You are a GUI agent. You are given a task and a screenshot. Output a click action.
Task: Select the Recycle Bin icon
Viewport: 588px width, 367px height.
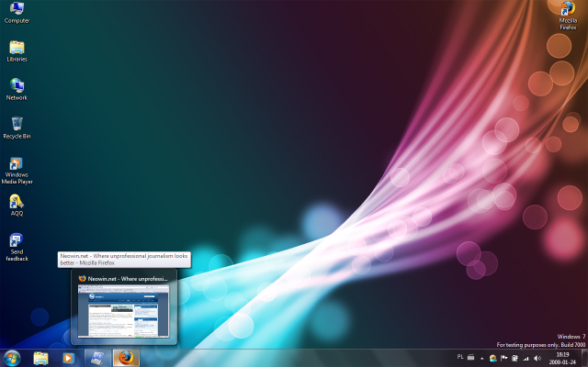(17, 128)
